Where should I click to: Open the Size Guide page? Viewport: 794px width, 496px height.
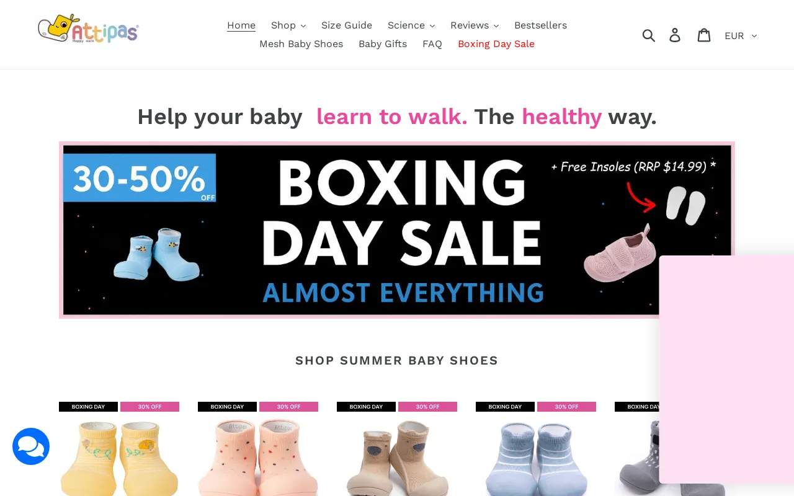[x=347, y=25]
